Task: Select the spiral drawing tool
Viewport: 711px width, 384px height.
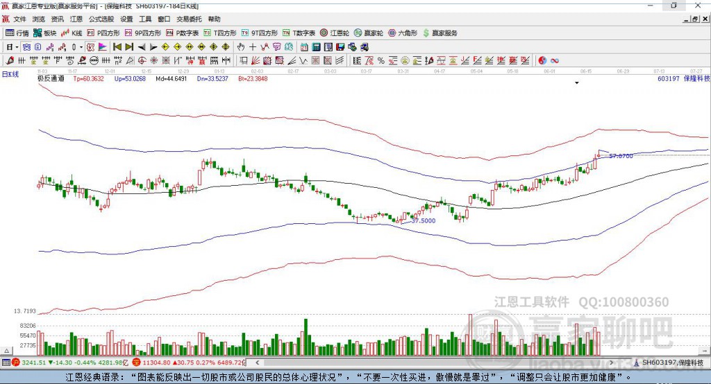Action: [x=70, y=61]
